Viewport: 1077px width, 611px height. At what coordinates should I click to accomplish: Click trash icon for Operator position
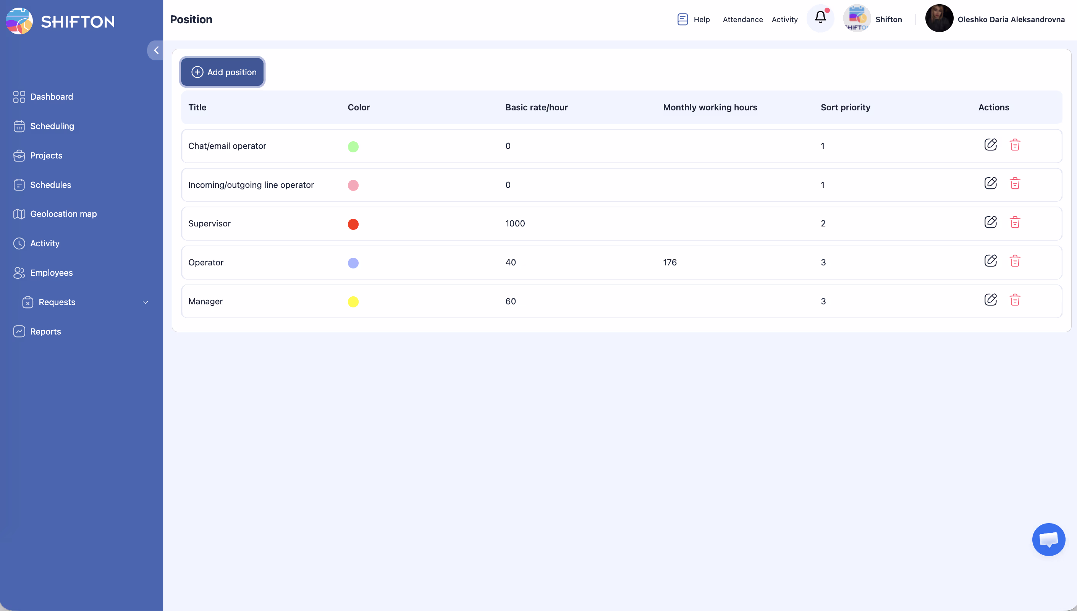tap(1014, 261)
